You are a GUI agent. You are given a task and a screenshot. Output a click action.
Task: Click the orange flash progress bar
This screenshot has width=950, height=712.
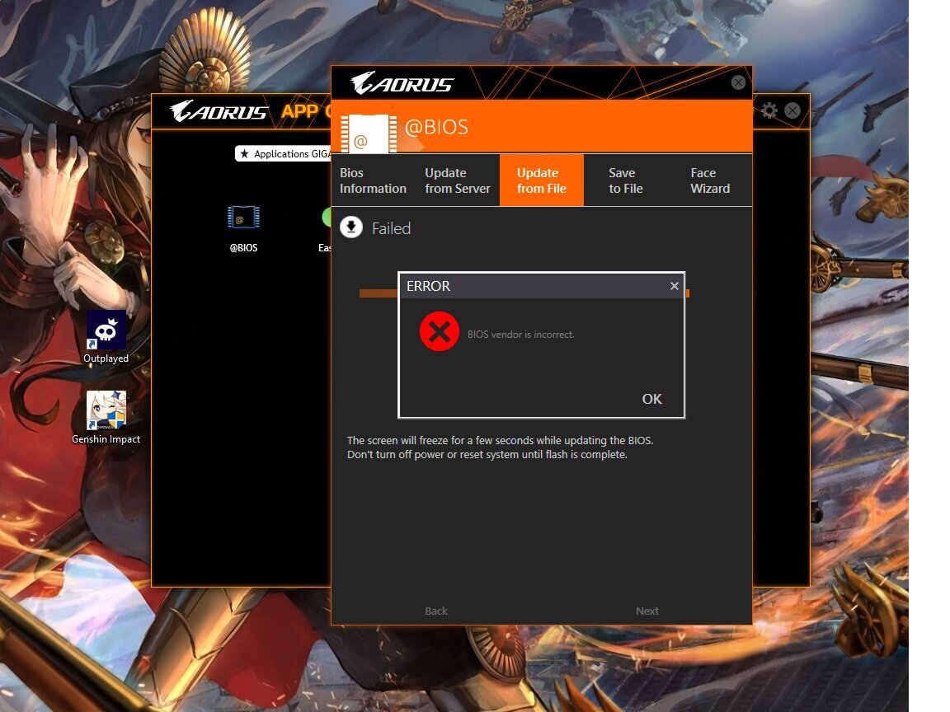coord(378,293)
